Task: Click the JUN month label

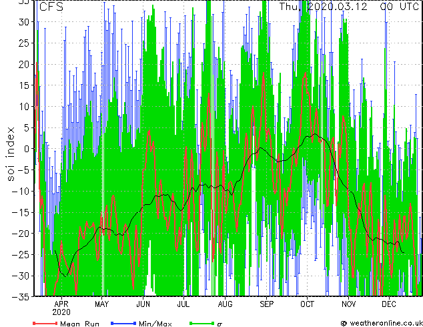Action: [x=143, y=304]
